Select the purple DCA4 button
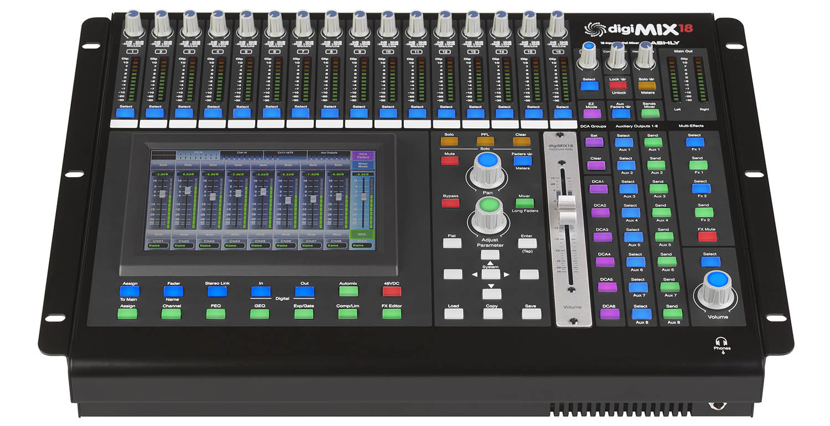The height and width of the screenshot is (426, 830). (x=605, y=262)
